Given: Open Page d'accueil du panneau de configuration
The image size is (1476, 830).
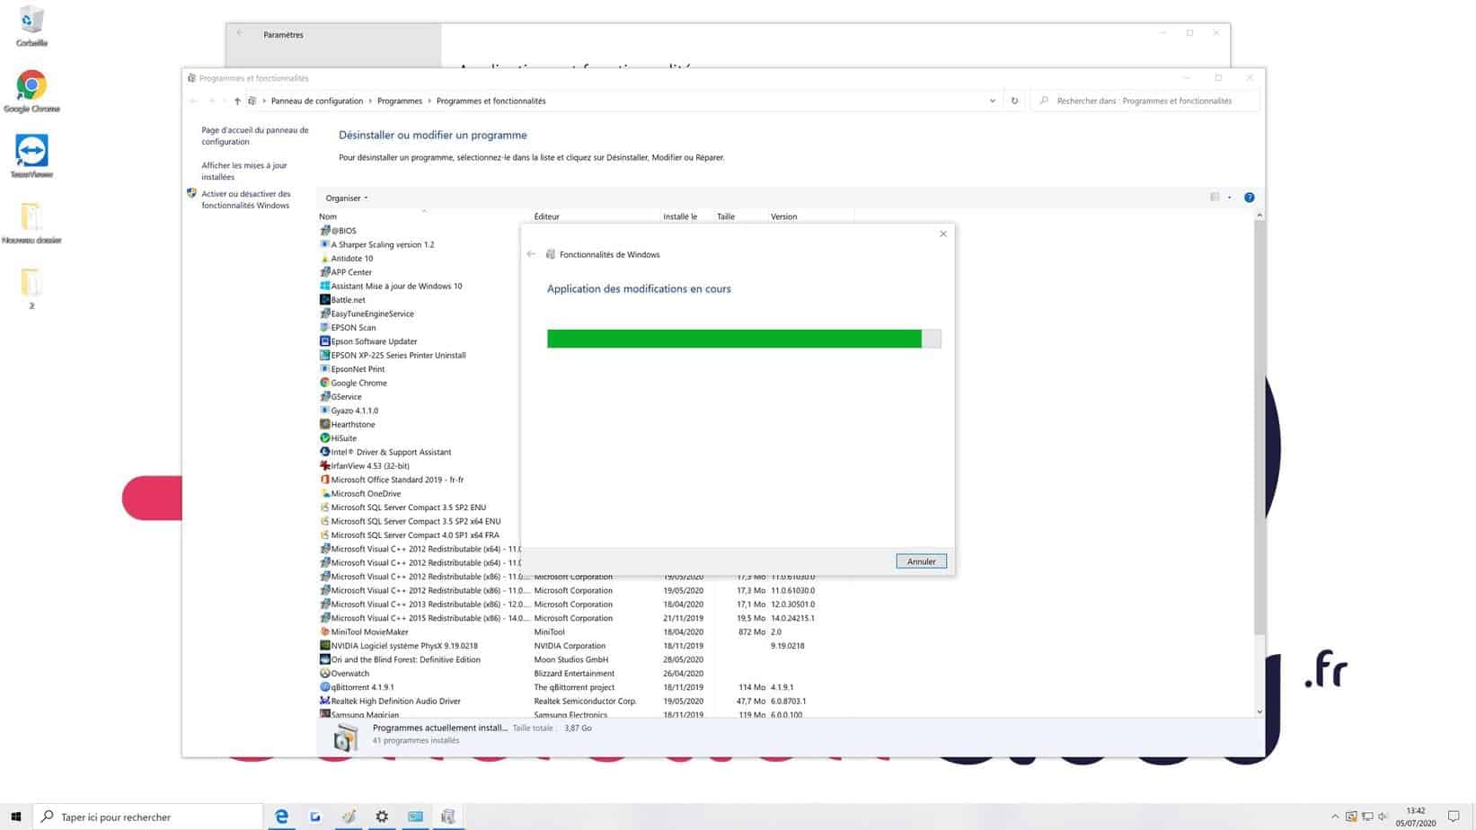Looking at the screenshot, I should coord(255,136).
